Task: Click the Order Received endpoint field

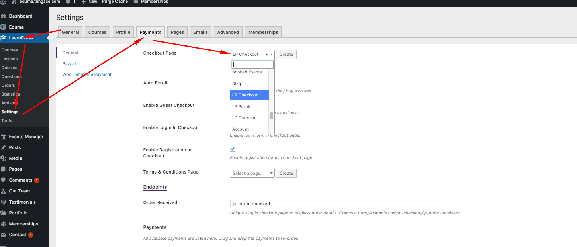Action: click(336, 204)
